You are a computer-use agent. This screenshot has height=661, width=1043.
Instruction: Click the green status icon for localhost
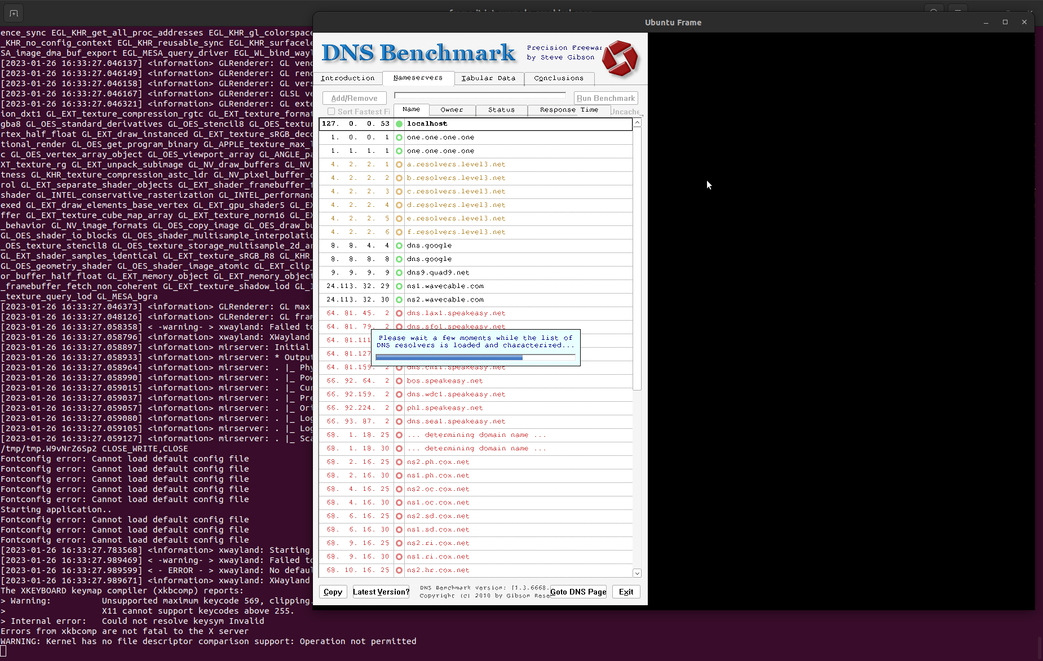(399, 124)
